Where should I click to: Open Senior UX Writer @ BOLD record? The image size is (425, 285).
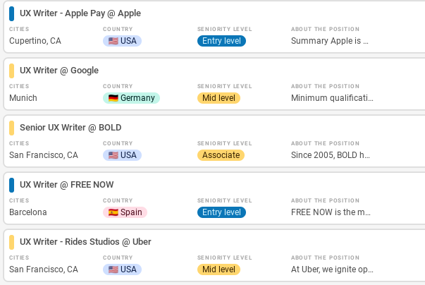70,128
